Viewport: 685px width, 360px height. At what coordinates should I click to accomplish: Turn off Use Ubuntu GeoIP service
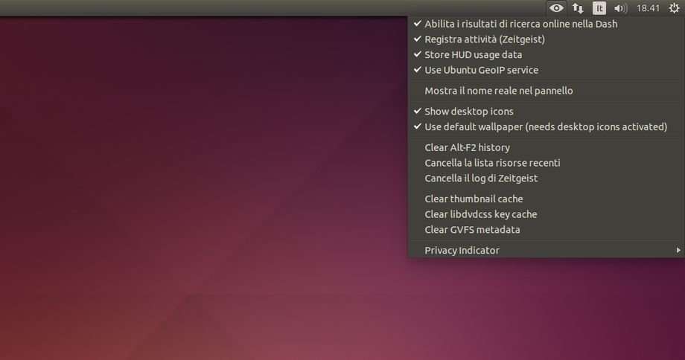[481, 70]
